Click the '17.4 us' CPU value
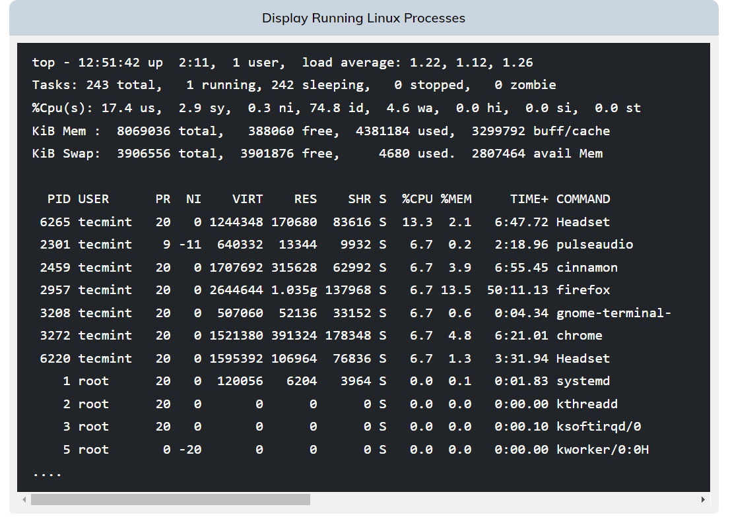 coord(130,108)
